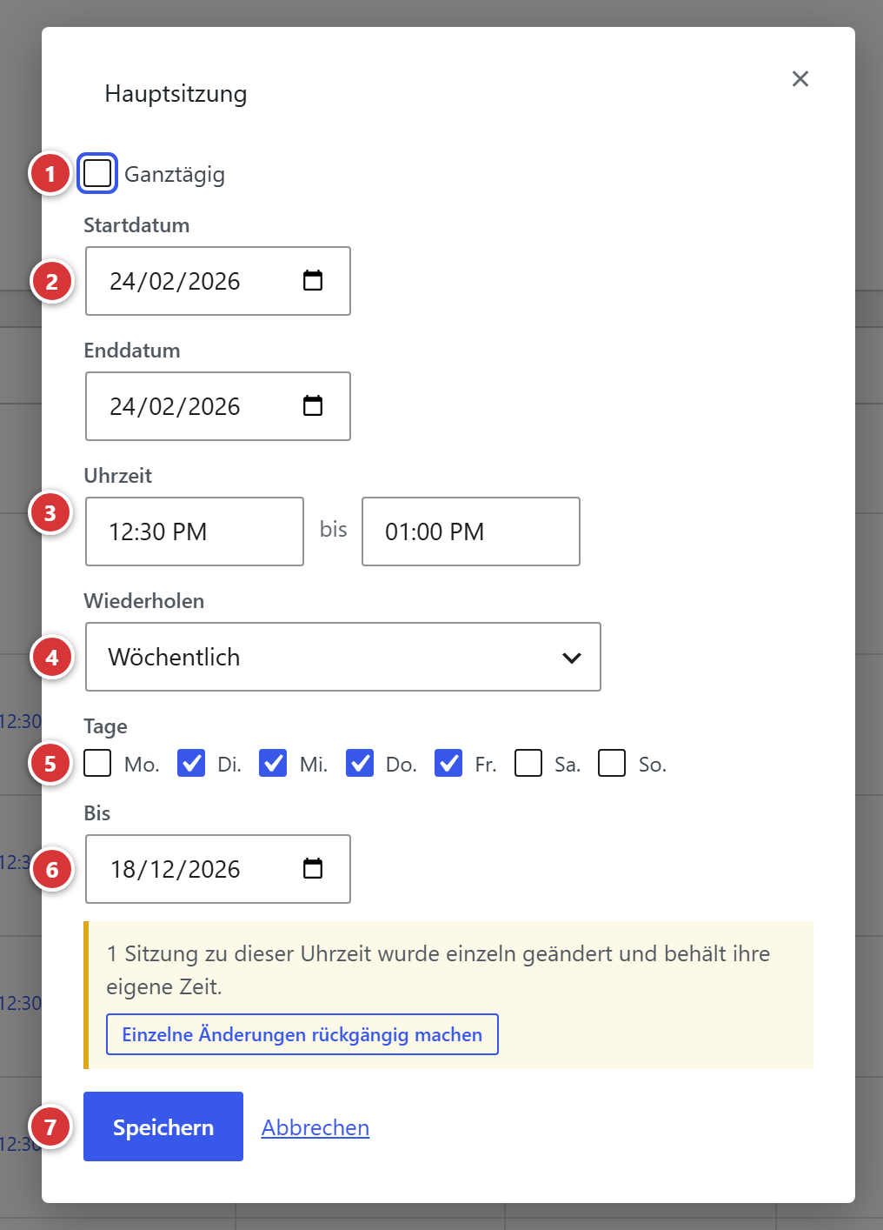Edit the start time 12:30 PM field
This screenshot has height=1230, width=883.
195,531
